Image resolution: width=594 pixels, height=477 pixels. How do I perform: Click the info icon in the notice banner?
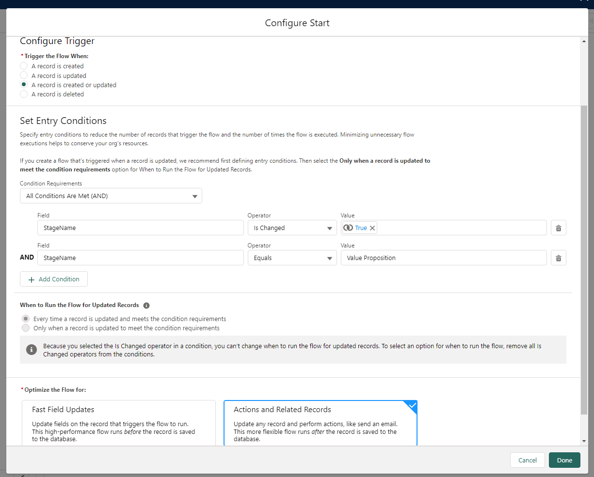[31, 350]
